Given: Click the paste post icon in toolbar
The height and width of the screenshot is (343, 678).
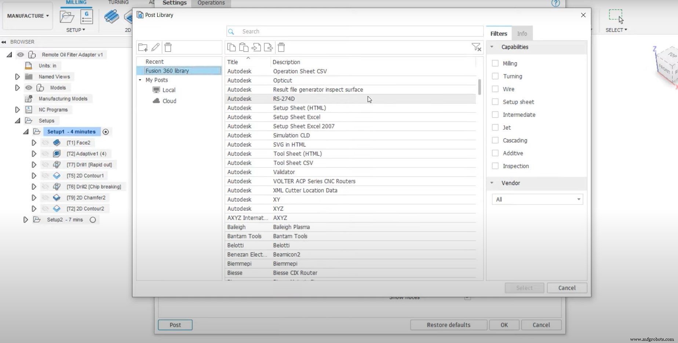Looking at the screenshot, I should coord(244,47).
